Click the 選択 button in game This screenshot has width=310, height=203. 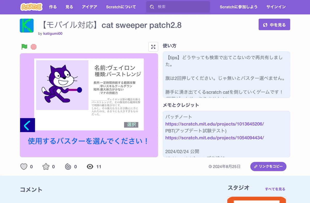click(131, 125)
